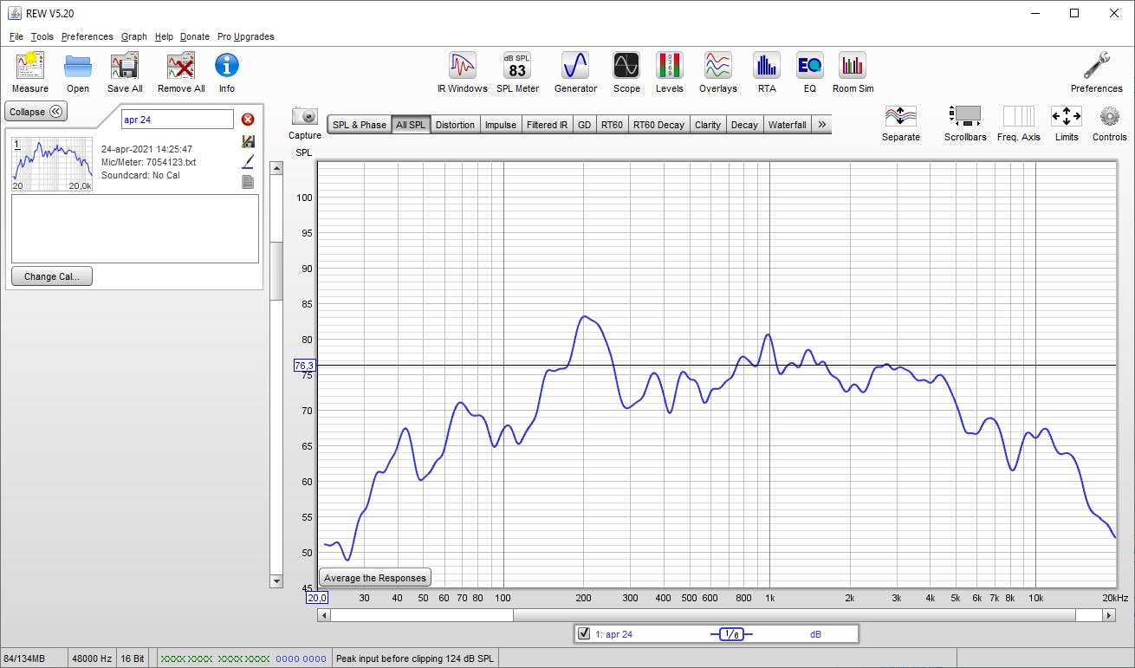Screen dimensions: 1135x668
Task: Open the EQ window
Action: 809,67
